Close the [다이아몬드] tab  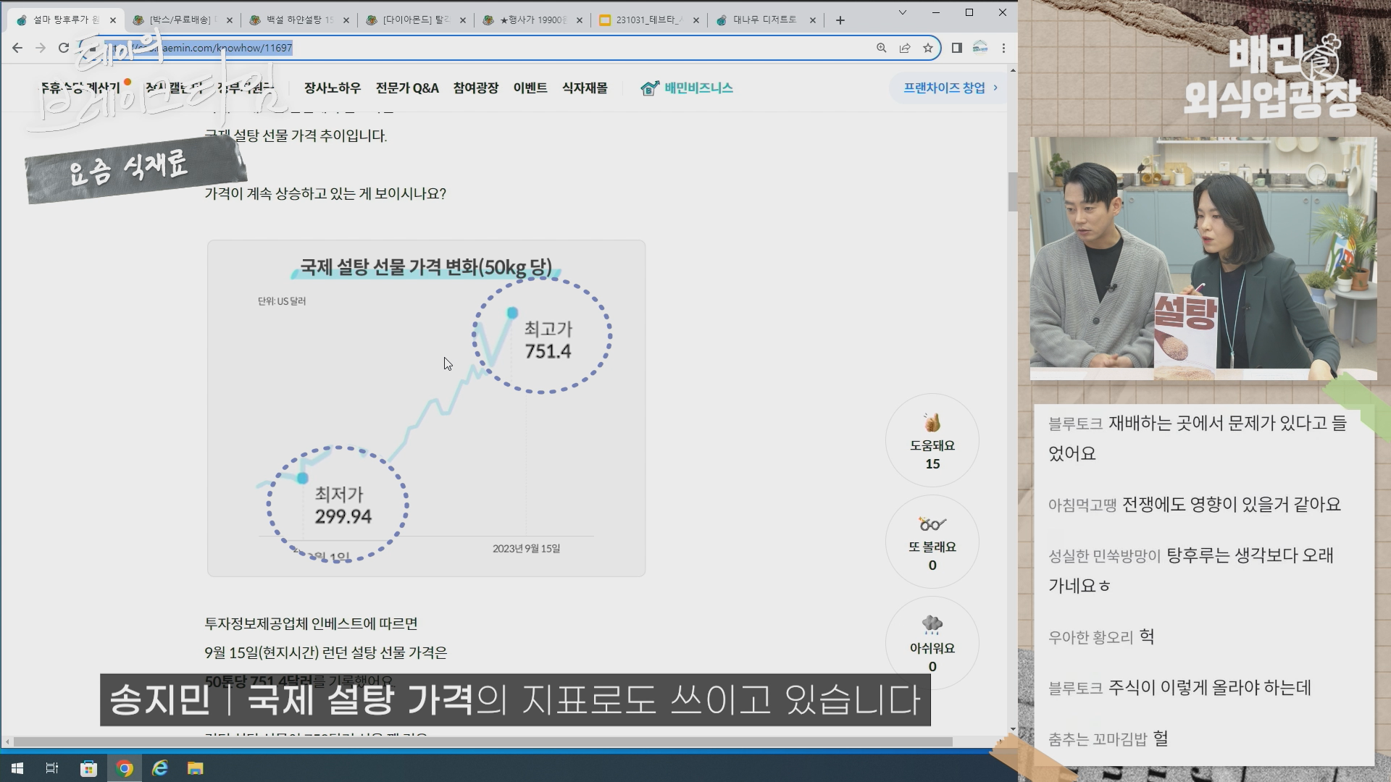pos(463,20)
